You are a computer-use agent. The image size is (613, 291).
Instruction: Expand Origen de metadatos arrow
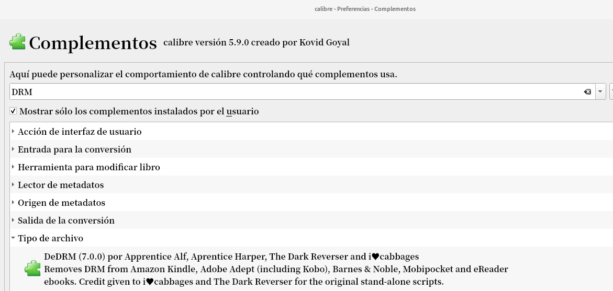[x=13, y=203]
